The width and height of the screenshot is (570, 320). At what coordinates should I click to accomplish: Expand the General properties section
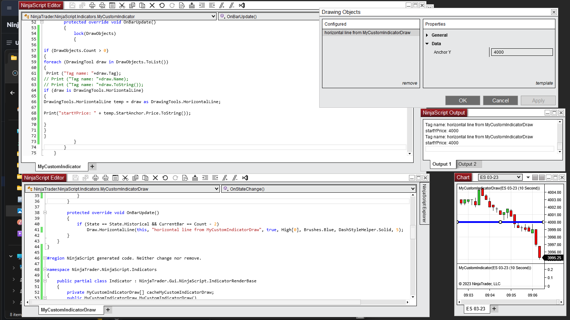coord(427,35)
